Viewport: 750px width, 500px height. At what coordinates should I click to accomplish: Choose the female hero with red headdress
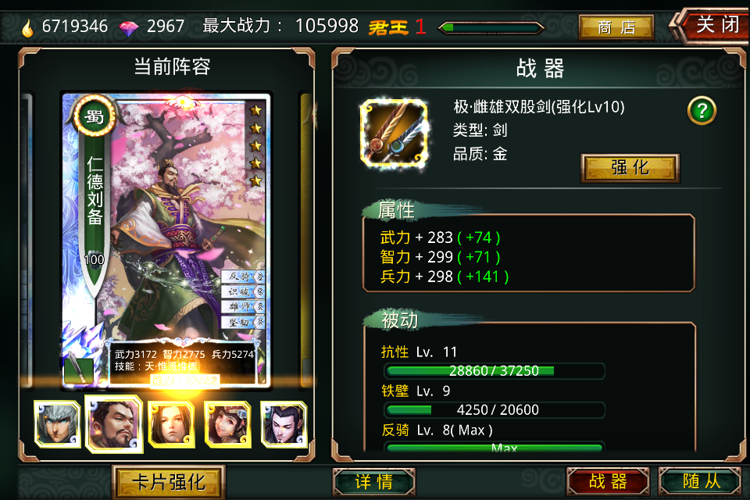pos(227,424)
